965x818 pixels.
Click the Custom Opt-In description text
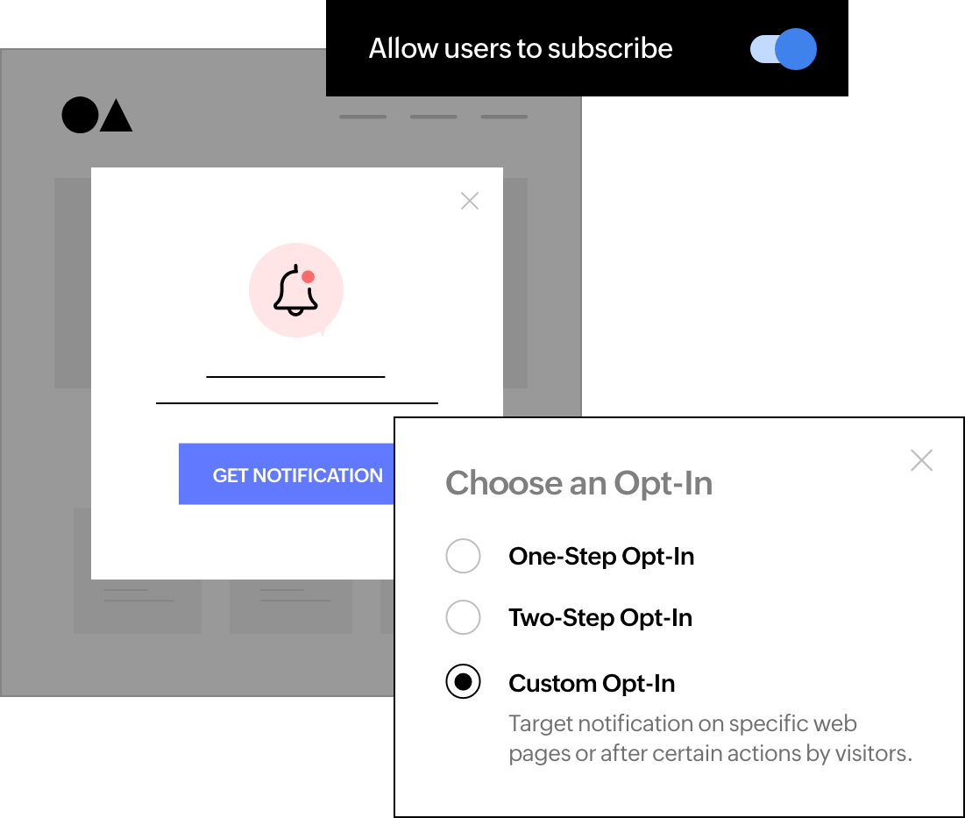coord(710,738)
